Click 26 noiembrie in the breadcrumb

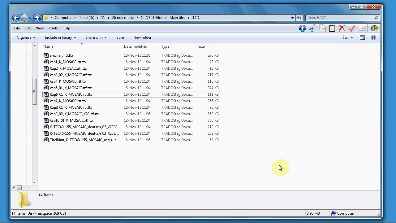coord(123,18)
